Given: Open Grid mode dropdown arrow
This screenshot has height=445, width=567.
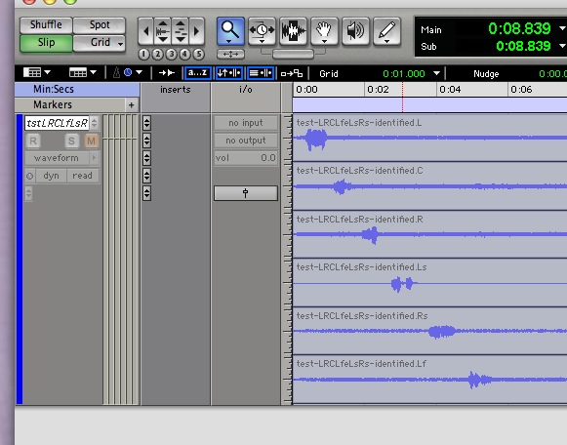Looking at the screenshot, I should 120,44.
